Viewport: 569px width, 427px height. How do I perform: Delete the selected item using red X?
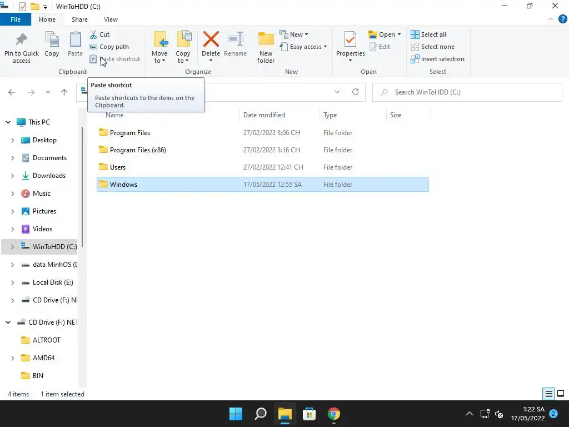coord(211,47)
